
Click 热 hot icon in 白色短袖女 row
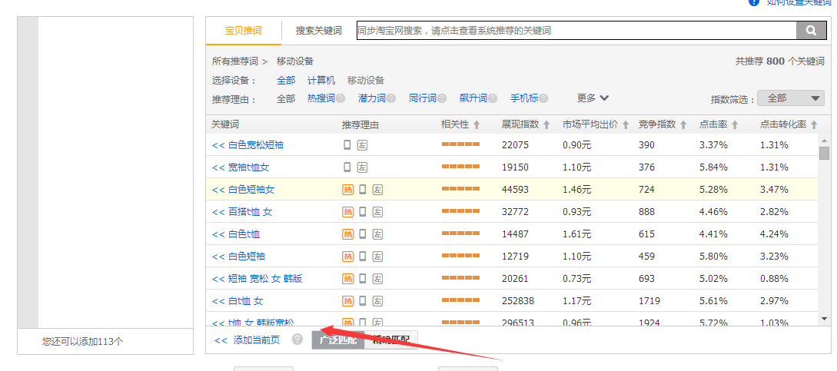pyautogui.click(x=347, y=190)
